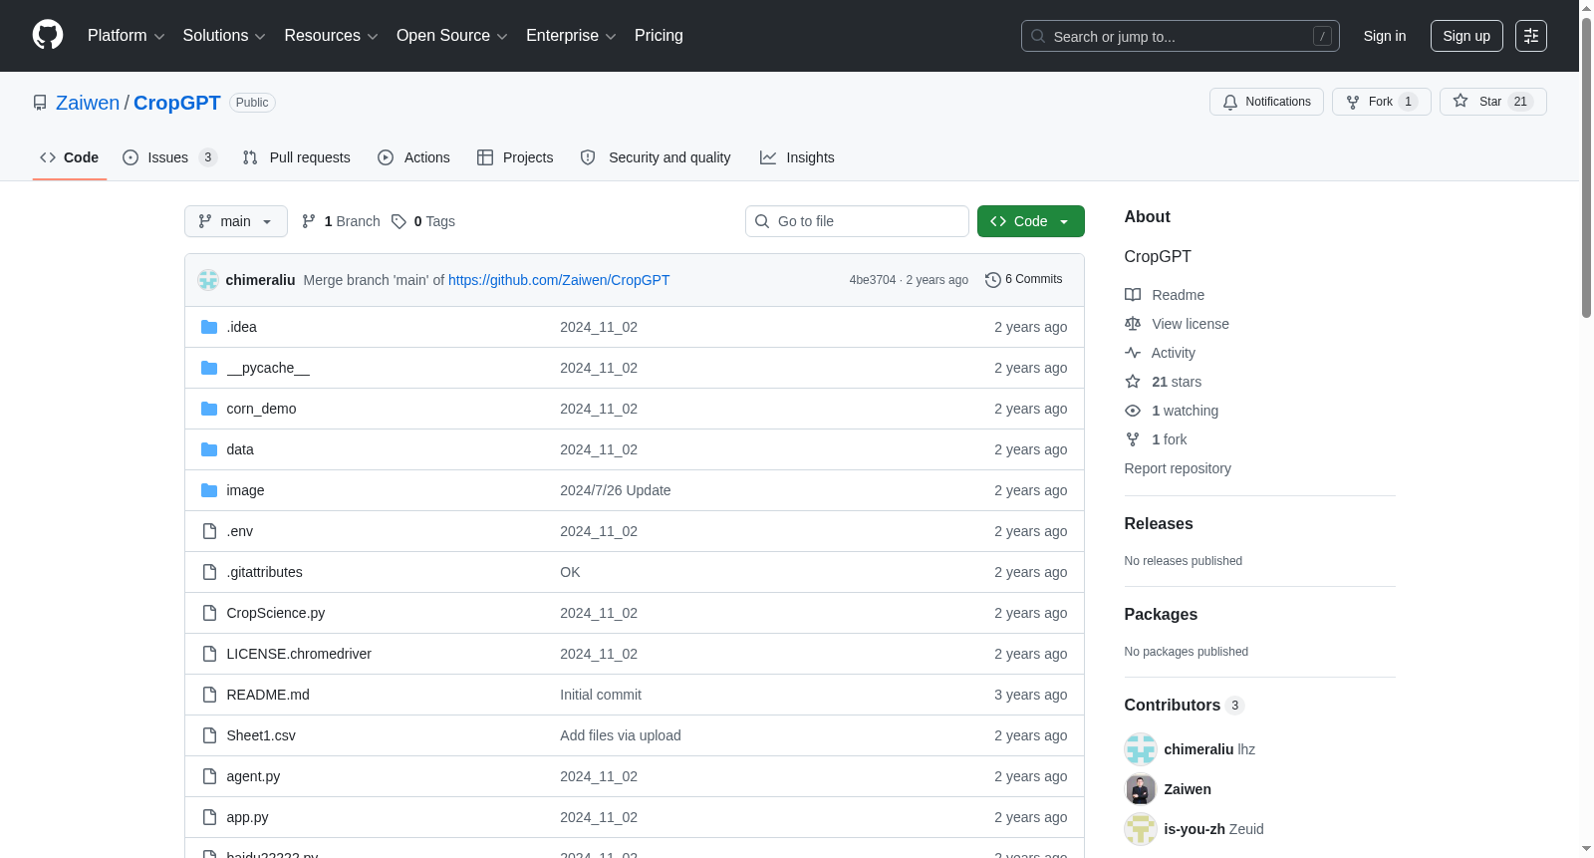
Task: Open the Solutions dropdown menu
Action: [224, 36]
